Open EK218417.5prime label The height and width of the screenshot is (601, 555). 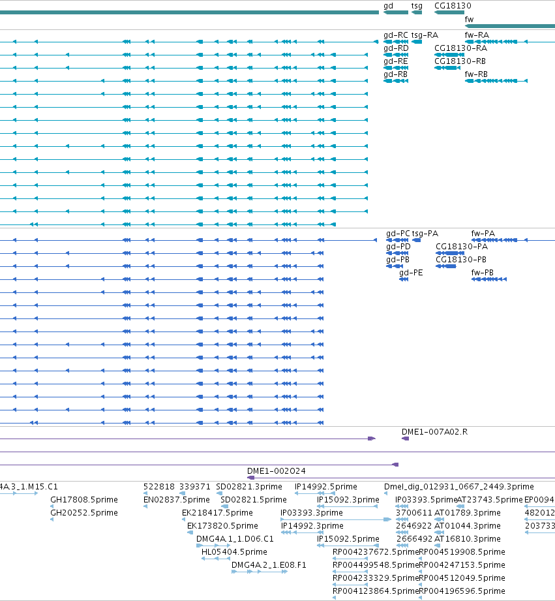(217, 513)
